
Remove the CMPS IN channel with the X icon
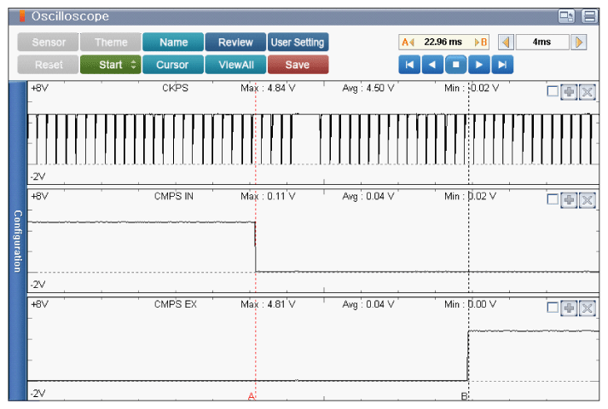coord(587,199)
